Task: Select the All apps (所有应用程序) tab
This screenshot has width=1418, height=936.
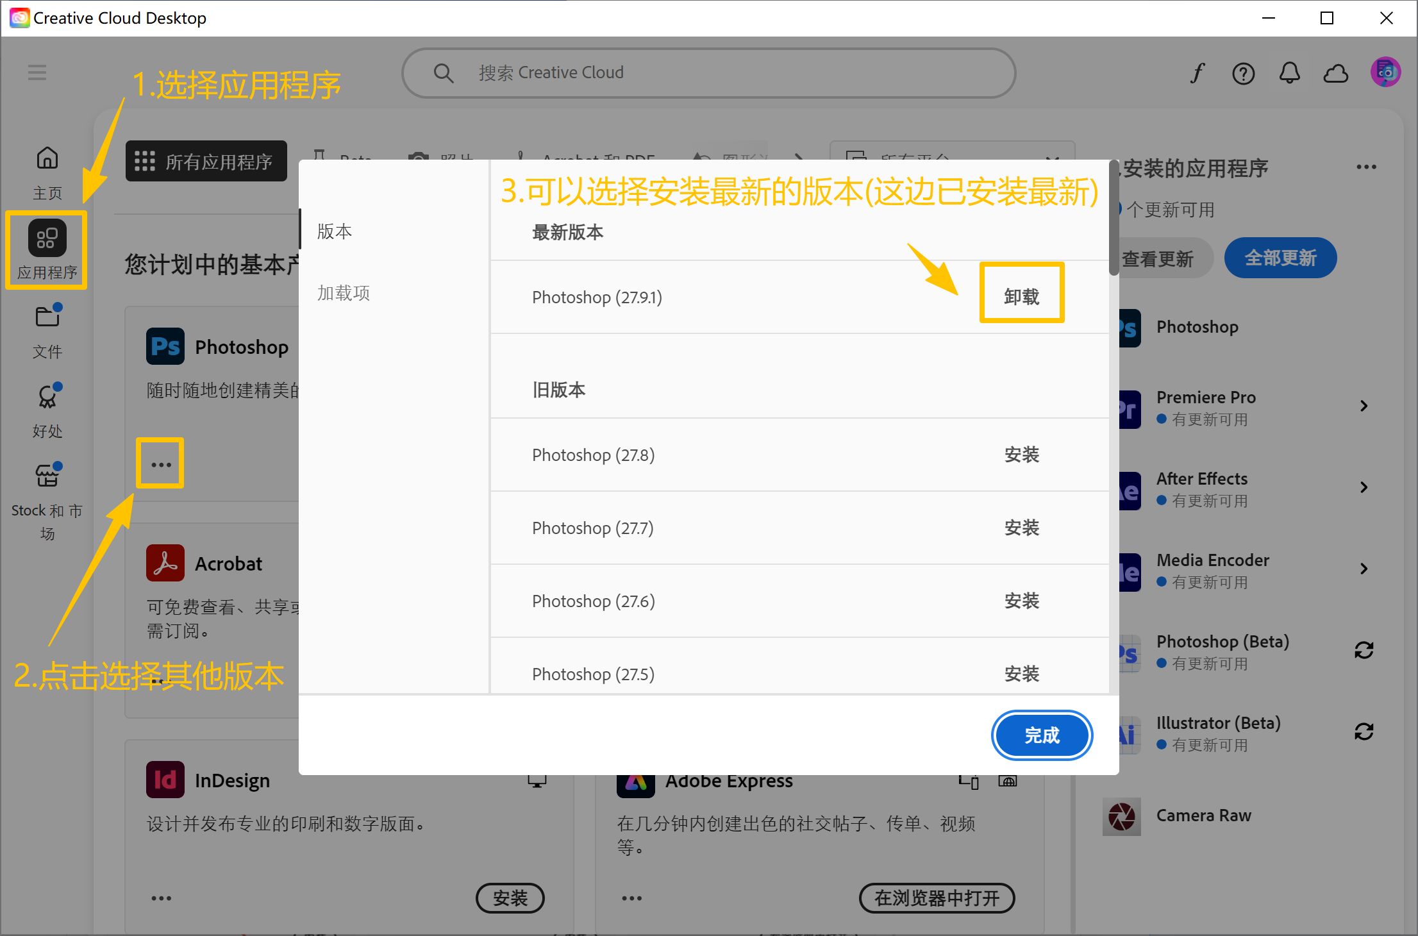Action: [206, 161]
